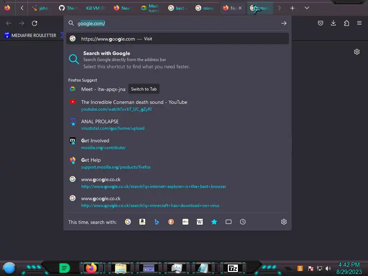Search this time with Amazon icon
Screen dimensions: 368x276
tap(142, 222)
